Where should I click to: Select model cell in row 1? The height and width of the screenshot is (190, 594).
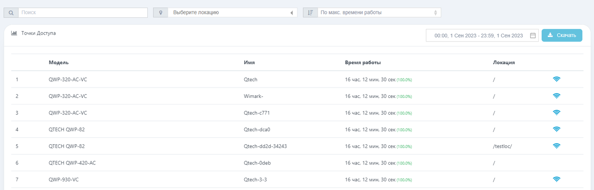tap(68, 79)
